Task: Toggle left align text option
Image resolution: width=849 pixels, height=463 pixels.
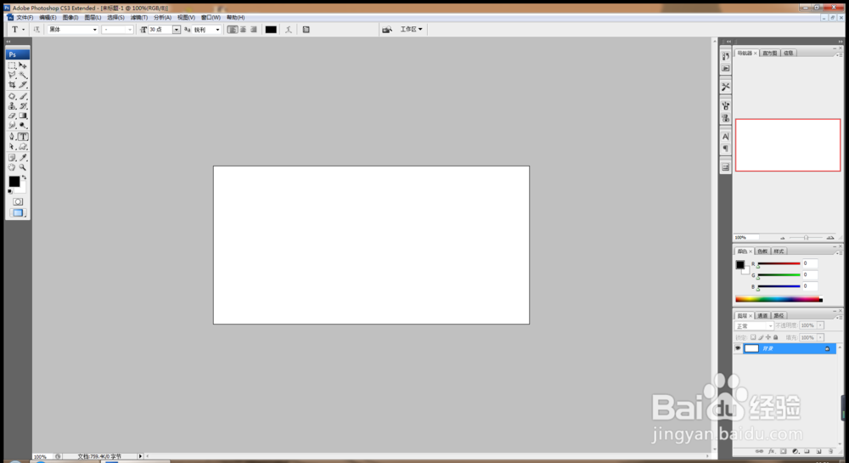Action: click(x=233, y=30)
